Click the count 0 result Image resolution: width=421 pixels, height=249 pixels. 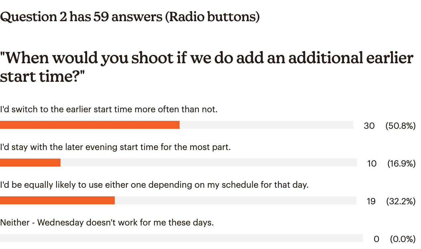pos(376,239)
